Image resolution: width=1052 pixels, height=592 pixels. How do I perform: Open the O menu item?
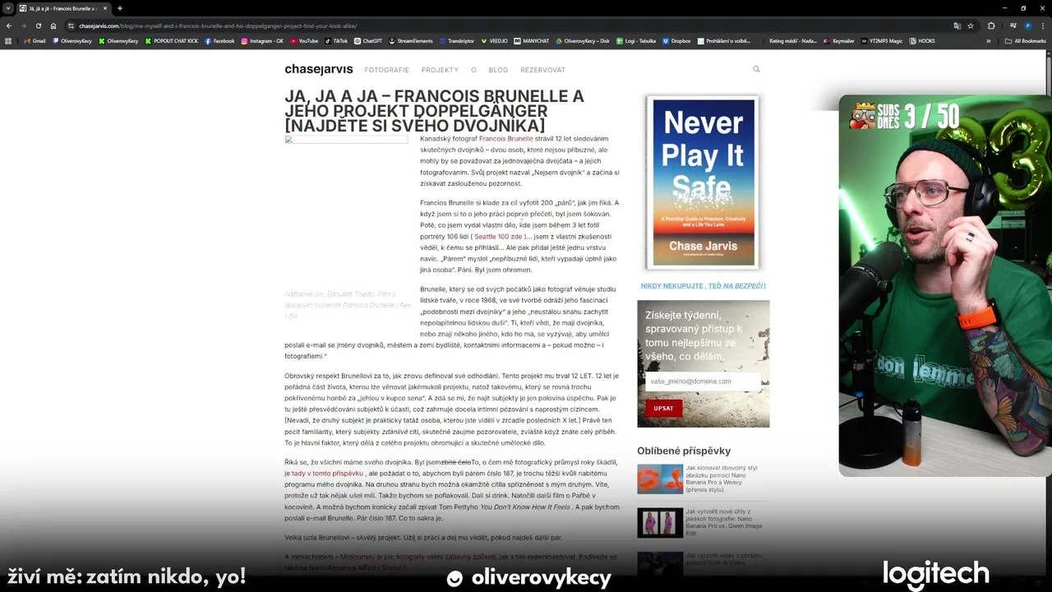point(473,70)
